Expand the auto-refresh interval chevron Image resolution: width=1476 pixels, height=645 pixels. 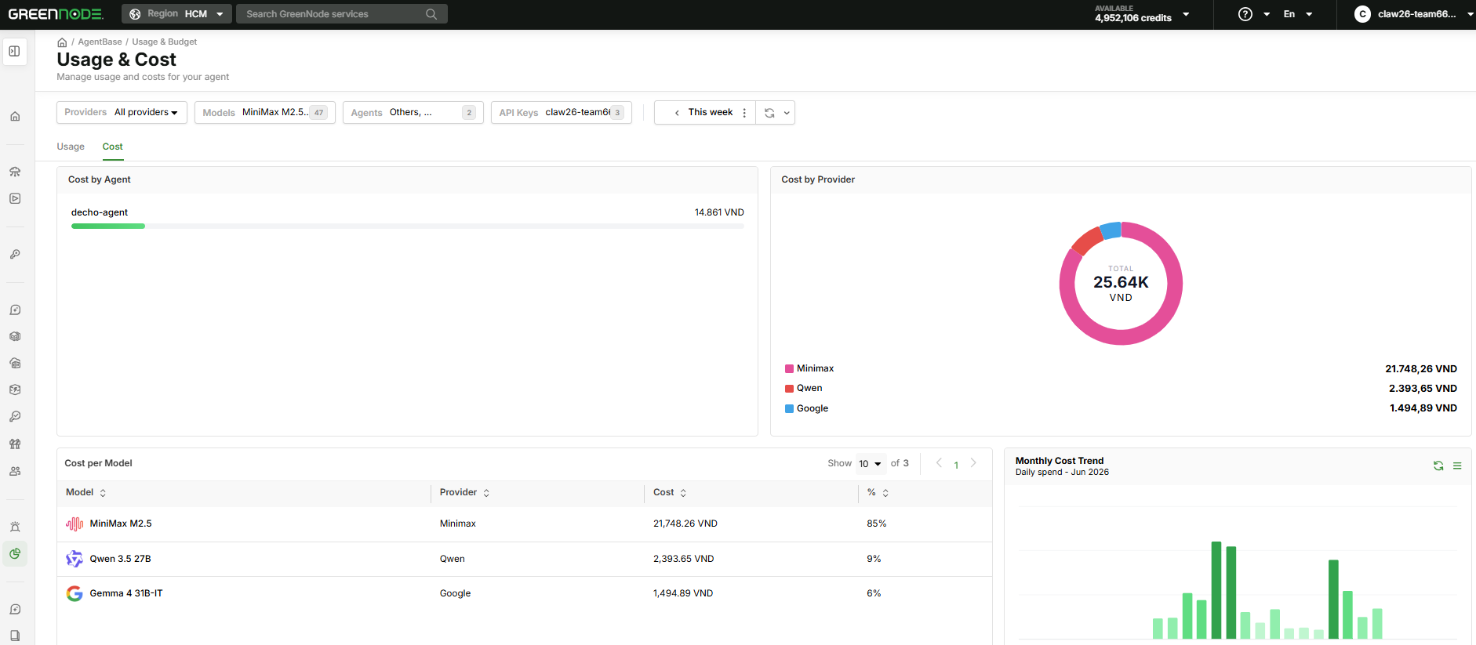pyautogui.click(x=787, y=113)
